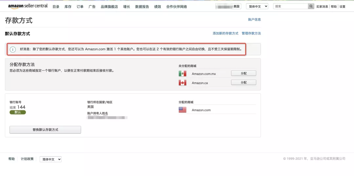
Task: Click the 英国 bank country value
Action: pyautogui.click(x=90, y=107)
